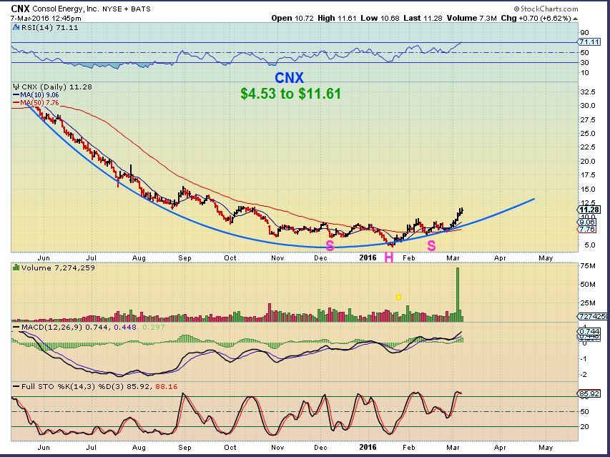The height and width of the screenshot is (457, 610).
Task: Click the pink S label near late February
Action: [431, 245]
